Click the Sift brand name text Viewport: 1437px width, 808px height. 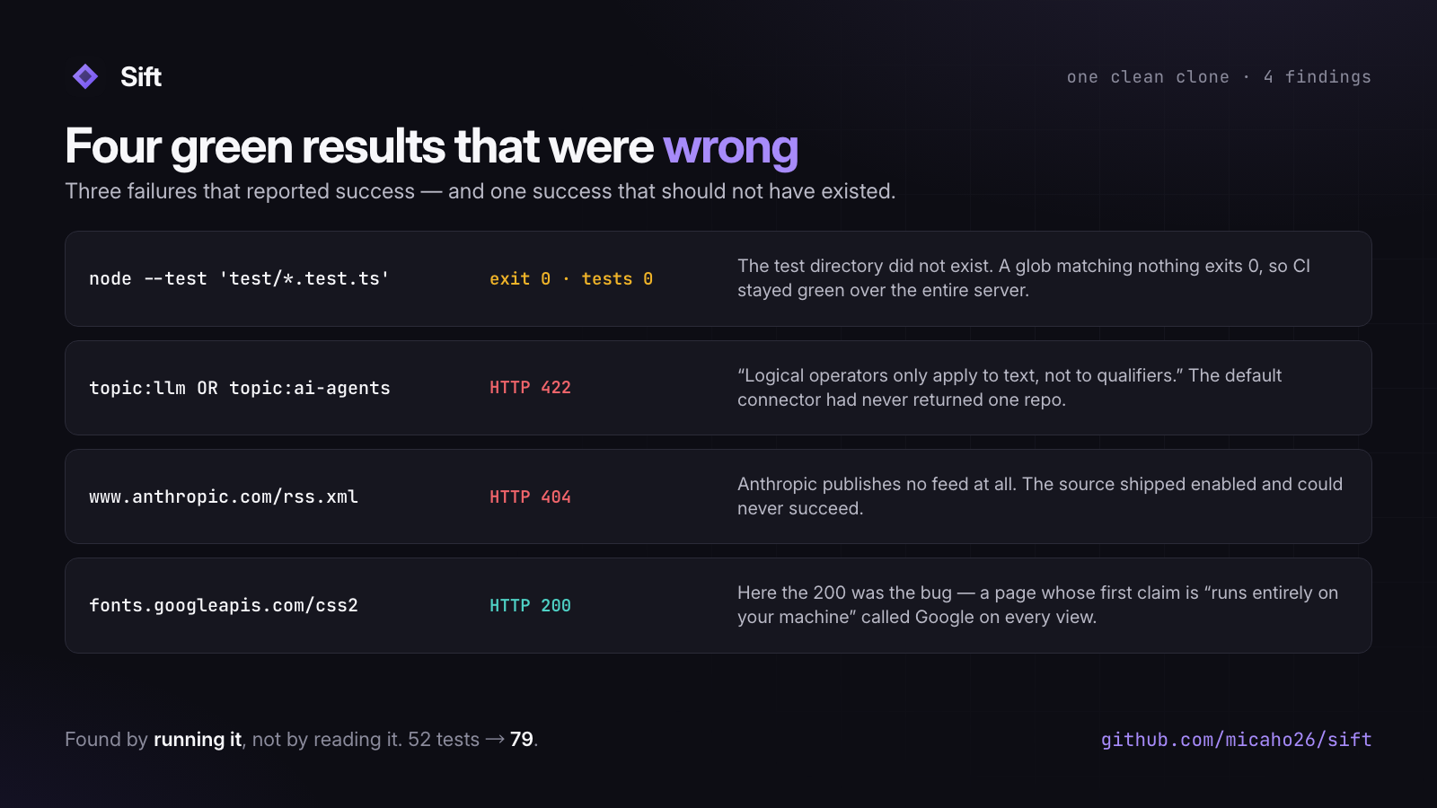[x=141, y=77]
